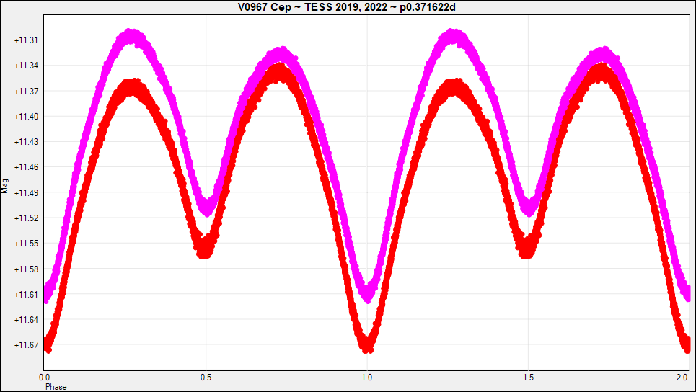Click the +11.67 magnitude tick label
The width and height of the screenshot is (696, 392).
[26, 345]
